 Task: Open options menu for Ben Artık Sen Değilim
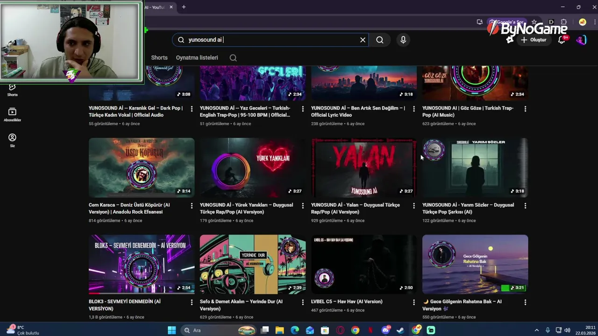(414, 109)
